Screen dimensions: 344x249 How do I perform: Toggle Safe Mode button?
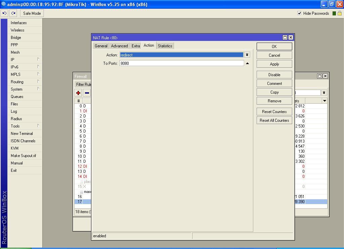[x=32, y=13]
